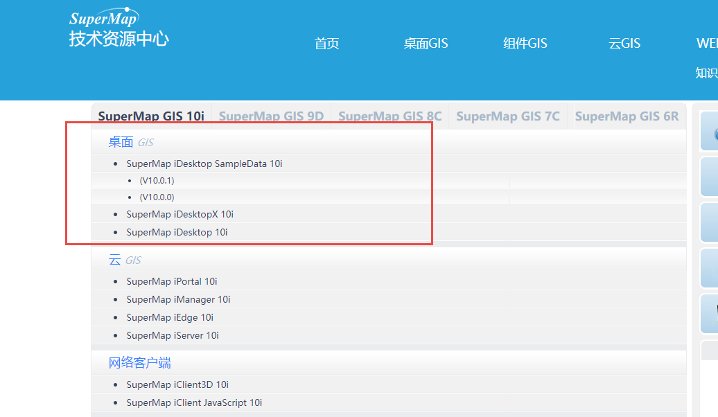Open SuperMap iManager 10i link

[178, 299]
